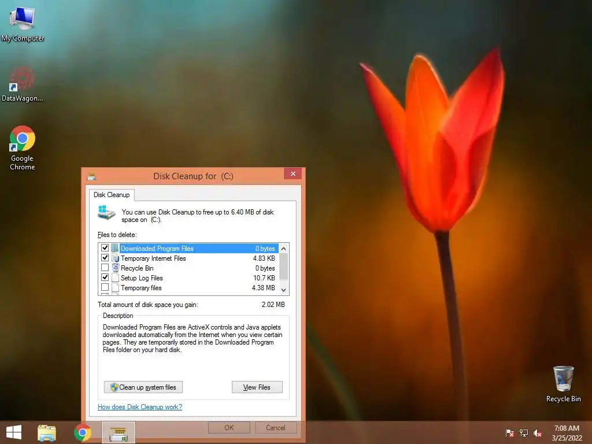592x444 pixels.
Task: Check the Recycle Bin checkbox in list
Action: pos(105,267)
